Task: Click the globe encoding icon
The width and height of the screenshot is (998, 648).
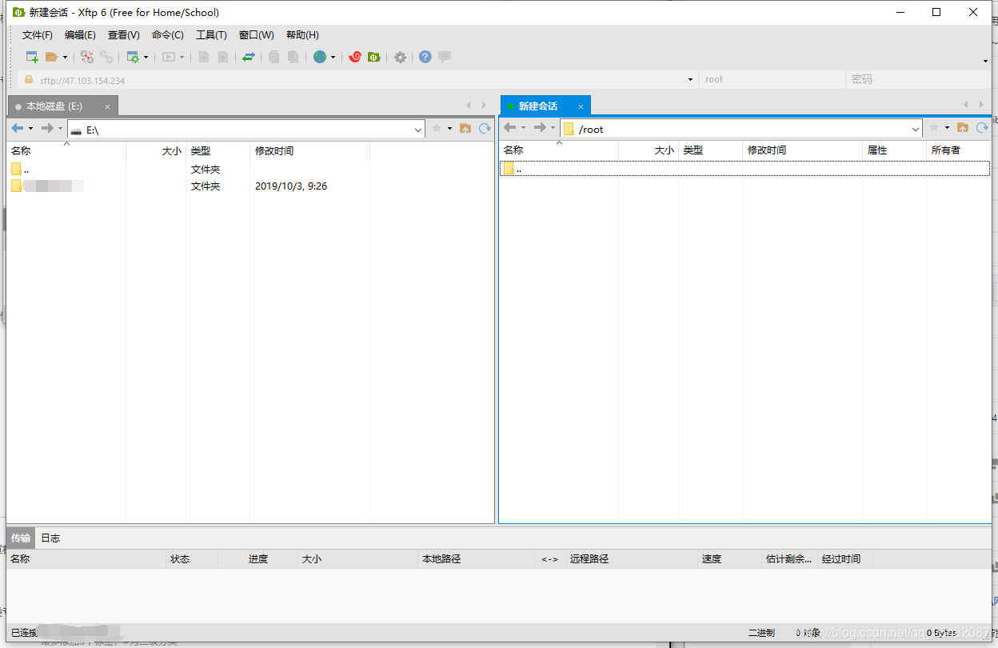Action: pos(320,57)
